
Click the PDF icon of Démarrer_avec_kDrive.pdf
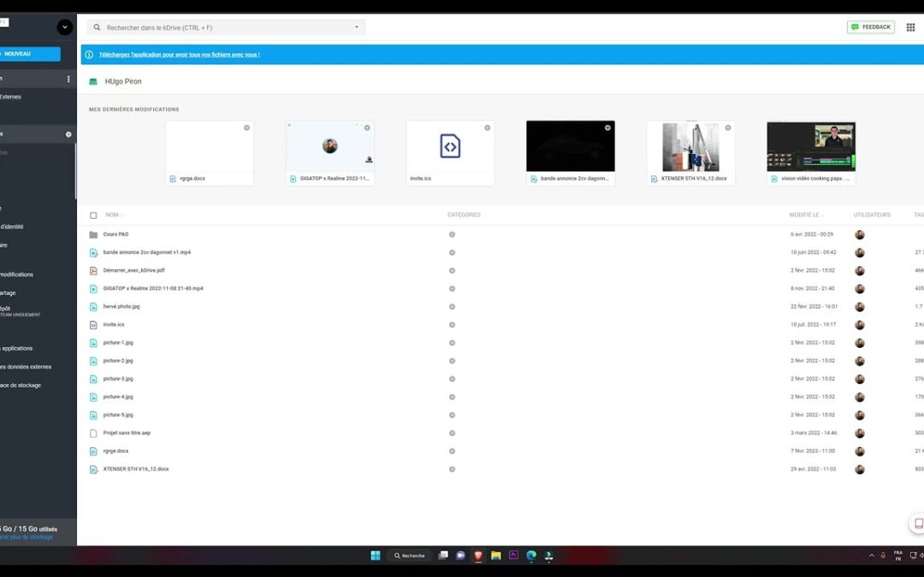[93, 271]
